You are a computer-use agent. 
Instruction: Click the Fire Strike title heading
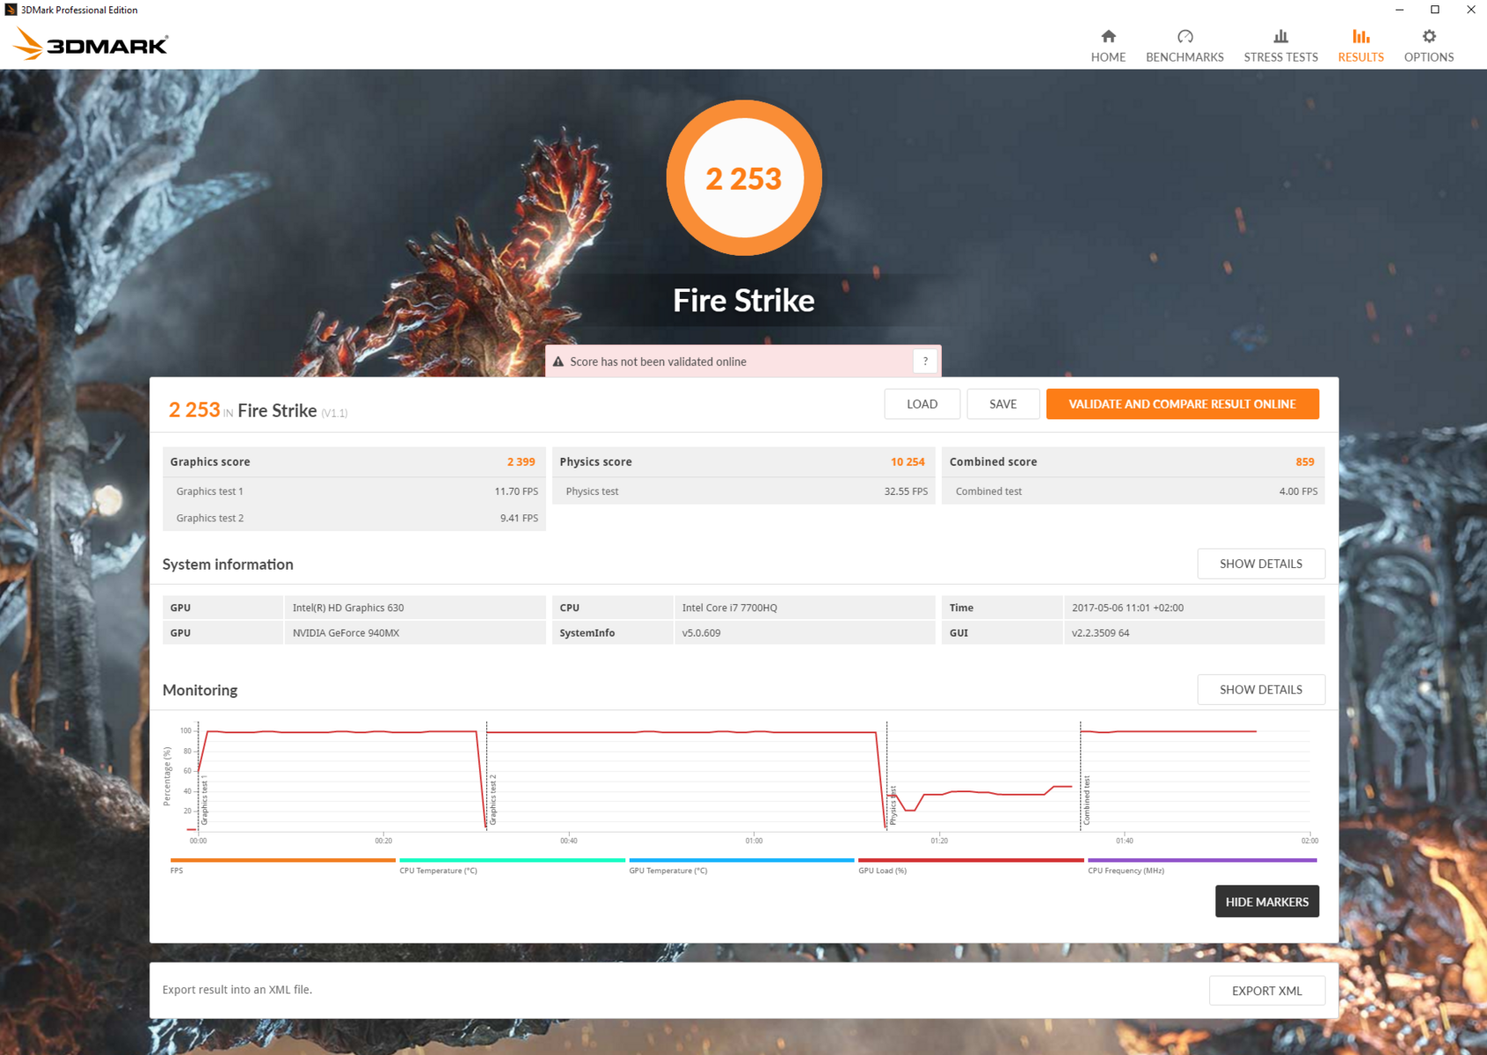coord(744,301)
